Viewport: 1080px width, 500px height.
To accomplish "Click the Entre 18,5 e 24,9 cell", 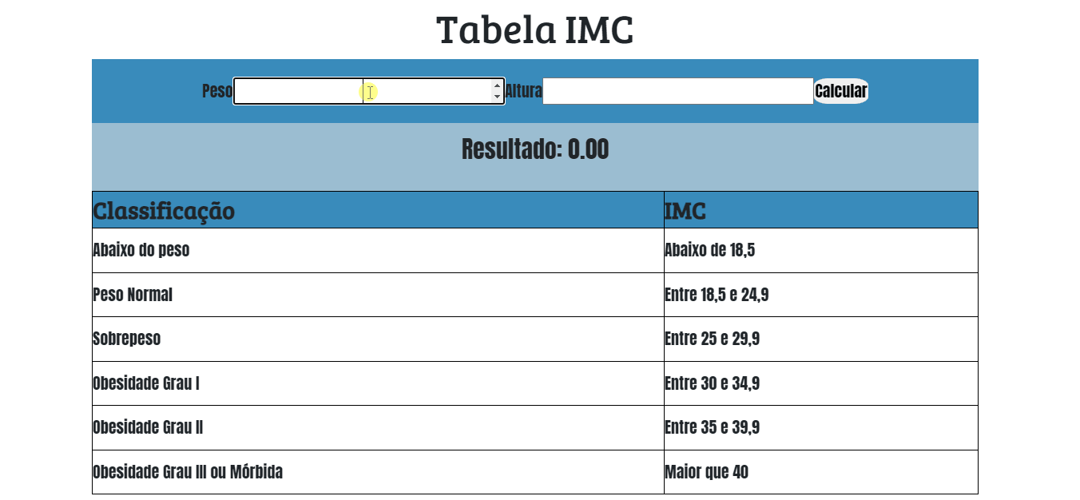I will tap(717, 295).
